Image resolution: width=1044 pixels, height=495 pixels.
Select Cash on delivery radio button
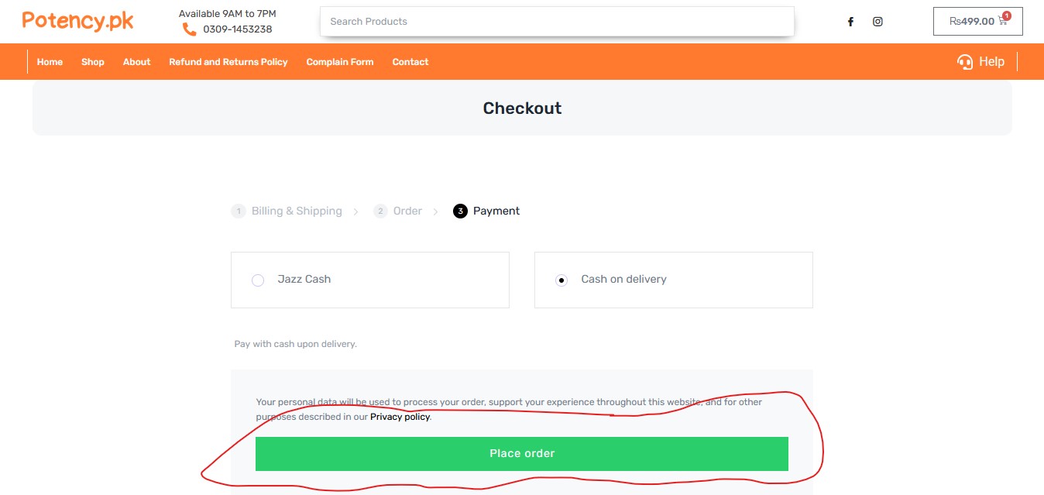tap(561, 280)
